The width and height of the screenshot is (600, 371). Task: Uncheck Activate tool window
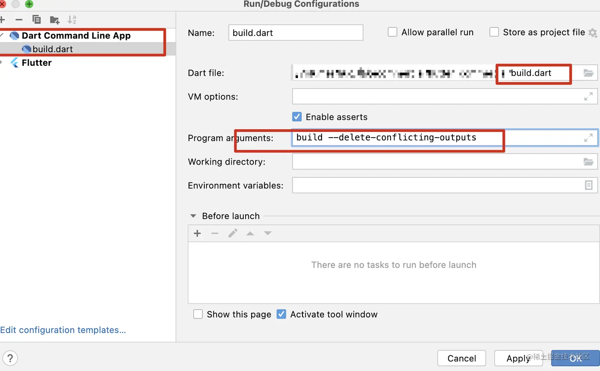pyautogui.click(x=281, y=314)
